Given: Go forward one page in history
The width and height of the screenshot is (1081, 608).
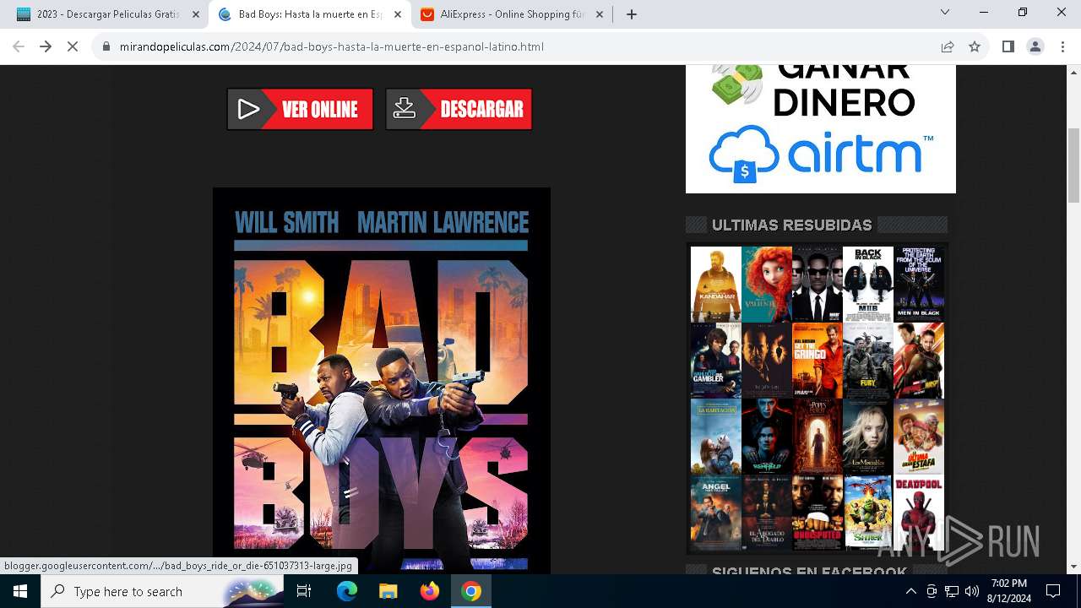Looking at the screenshot, I should coord(46,46).
